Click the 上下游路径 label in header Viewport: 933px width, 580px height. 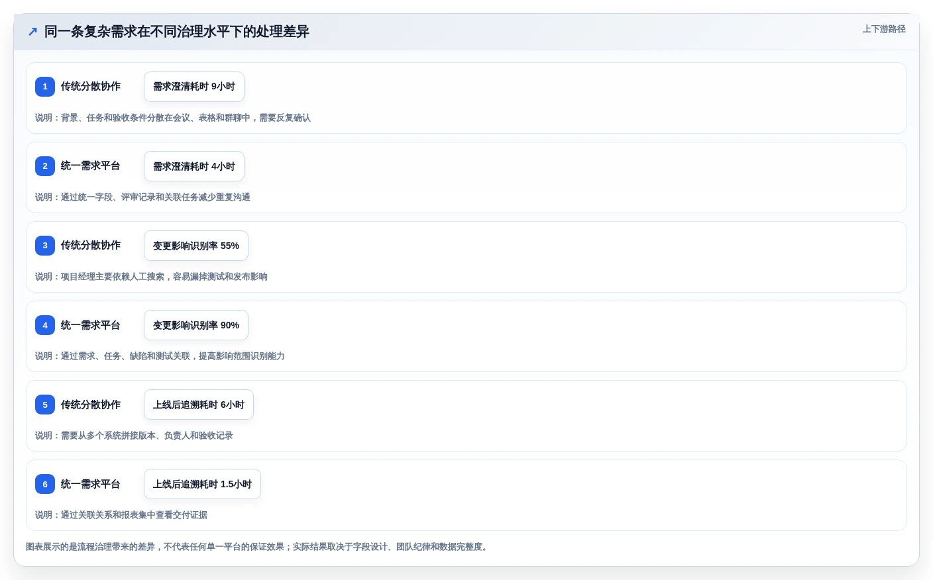(884, 29)
